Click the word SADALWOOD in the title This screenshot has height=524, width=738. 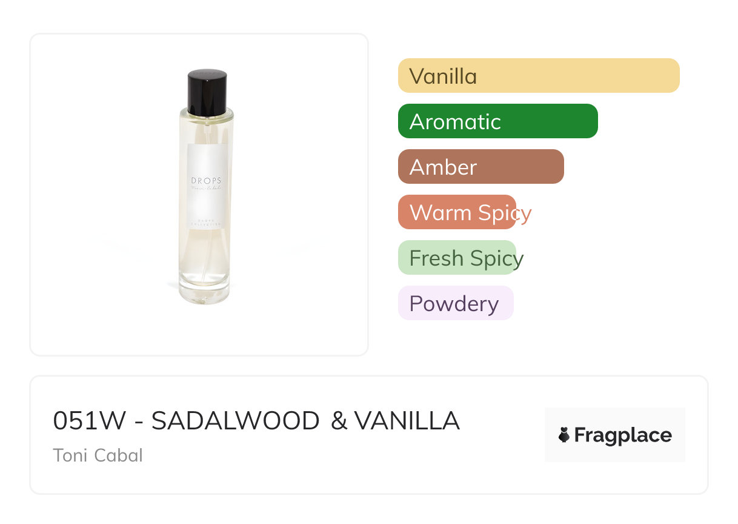pos(235,421)
